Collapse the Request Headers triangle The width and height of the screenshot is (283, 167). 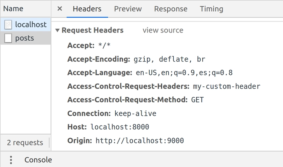57,30
